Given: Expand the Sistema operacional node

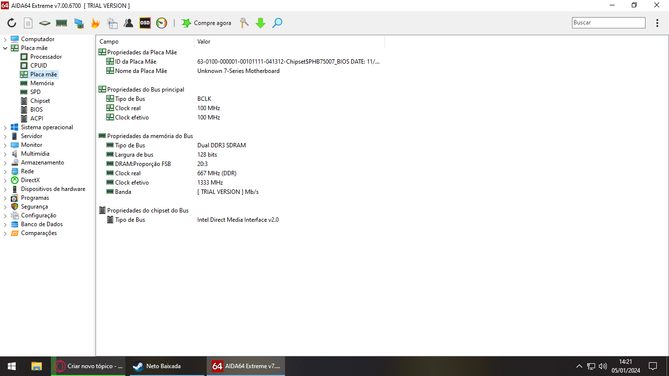Looking at the screenshot, I should click(5, 127).
